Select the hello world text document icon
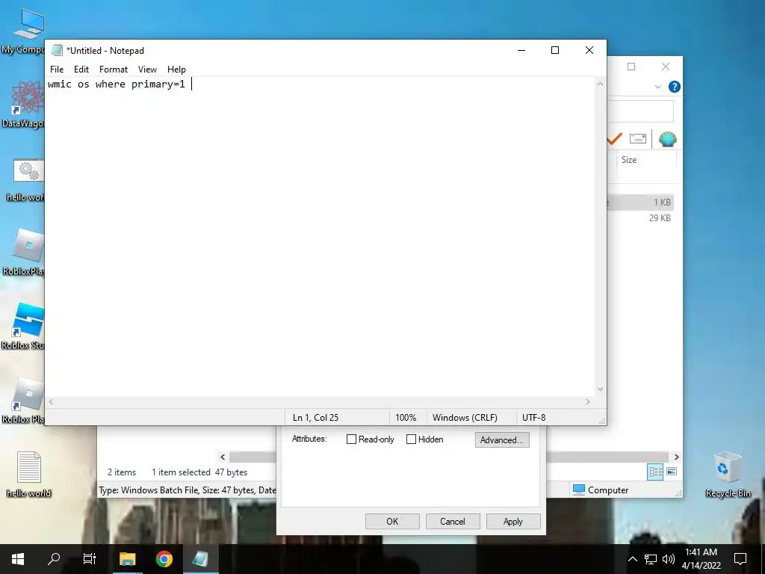Screen dimensions: 765x574 [29, 475]
